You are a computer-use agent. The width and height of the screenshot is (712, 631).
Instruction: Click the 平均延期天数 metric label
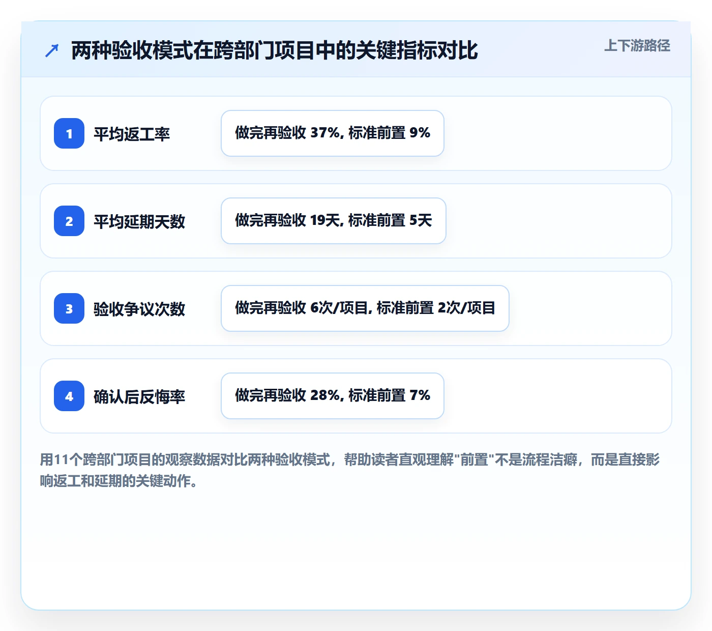coord(139,221)
